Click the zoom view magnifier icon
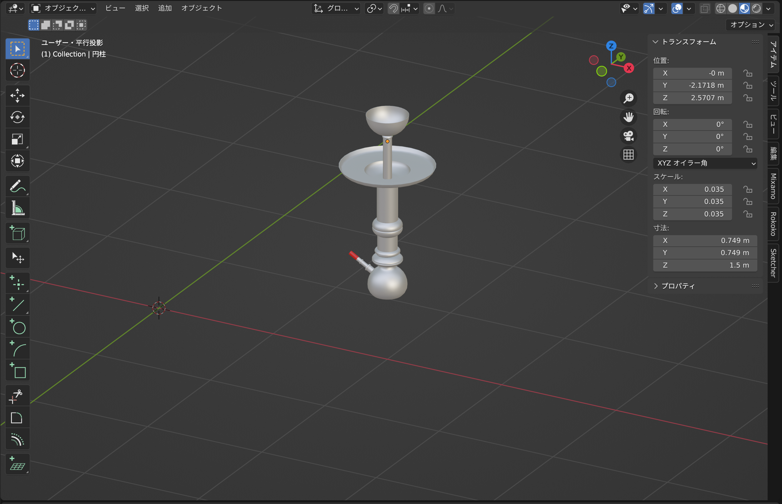The height and width of the screenshot is (504, 782). coord(629,98)
